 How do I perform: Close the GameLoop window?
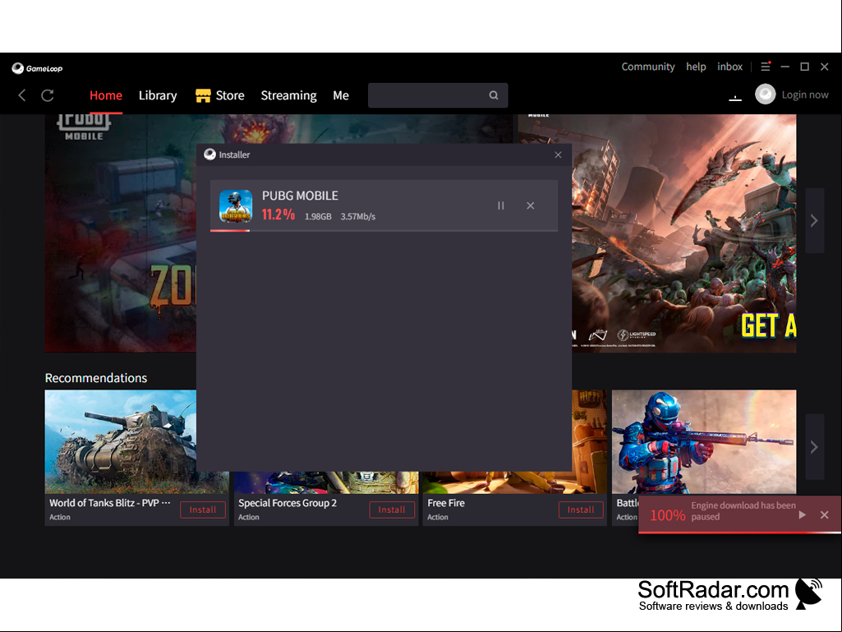pyautogui.click(x=824, y=67)
